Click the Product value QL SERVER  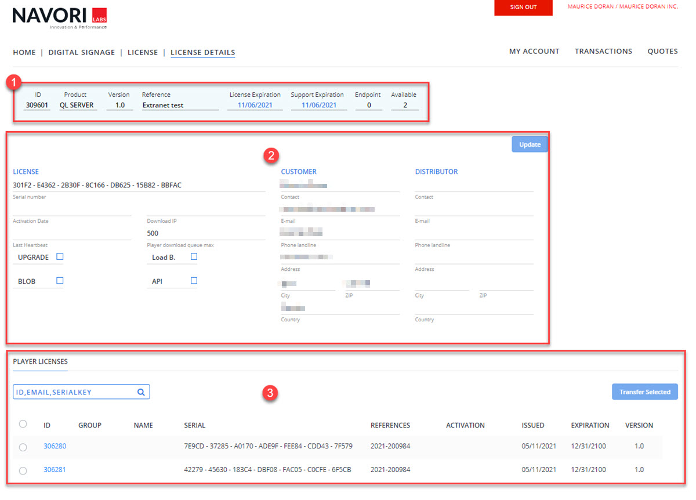(77, 105)
